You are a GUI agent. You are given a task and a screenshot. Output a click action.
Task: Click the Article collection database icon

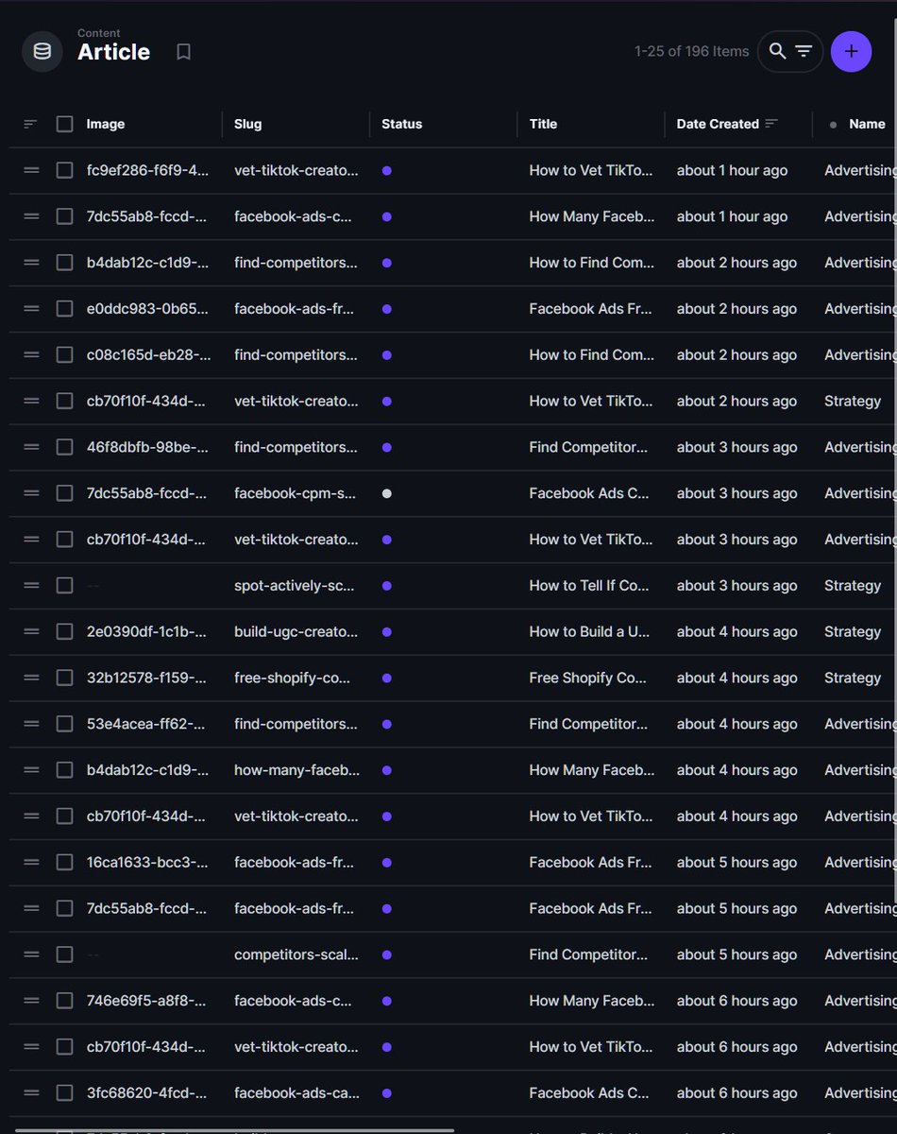pyautogui.click(x=42, y=51)
